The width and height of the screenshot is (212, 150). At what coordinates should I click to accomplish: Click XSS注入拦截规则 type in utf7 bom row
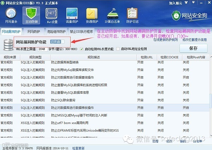click(x=33, y=123)
